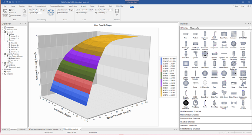The height and width of the screenshot is (135, 252).
Task: Select the Stream Reference black sphere icon
Action: click(x=186, y=103)
